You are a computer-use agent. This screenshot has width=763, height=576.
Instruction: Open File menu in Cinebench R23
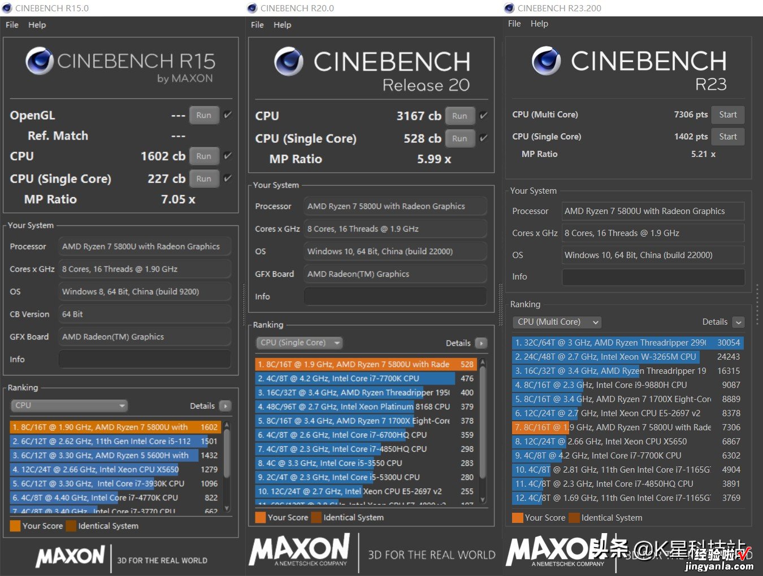514,24
